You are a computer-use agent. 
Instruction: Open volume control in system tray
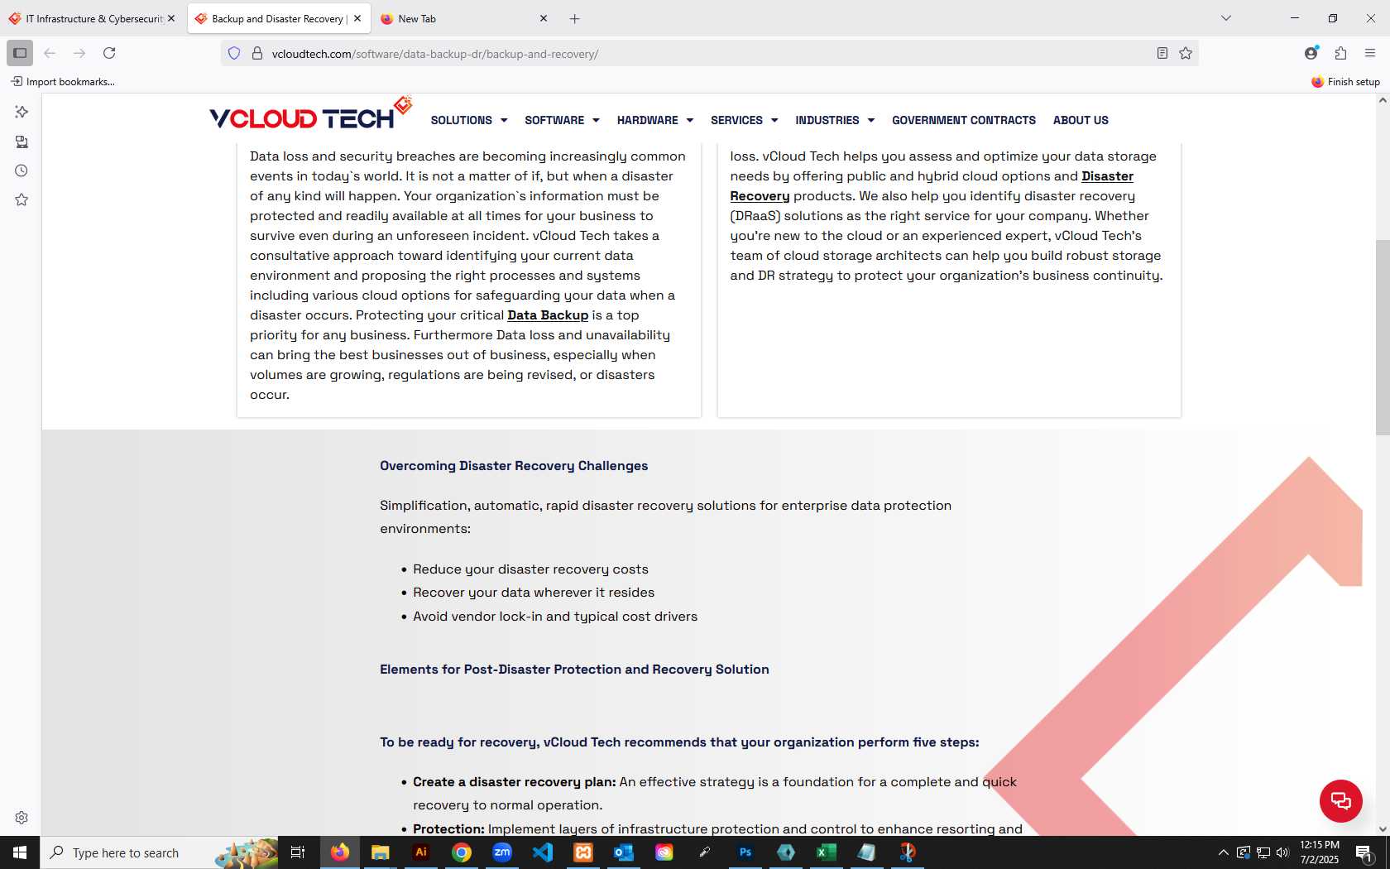click(1282, 852)
